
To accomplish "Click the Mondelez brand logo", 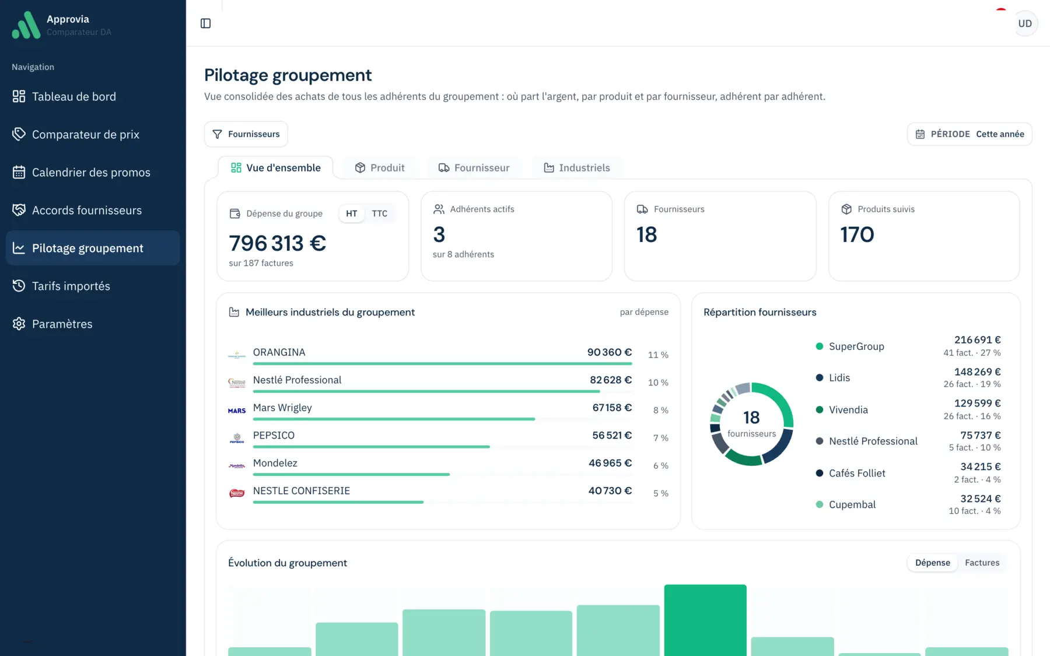I will [237, 466].
